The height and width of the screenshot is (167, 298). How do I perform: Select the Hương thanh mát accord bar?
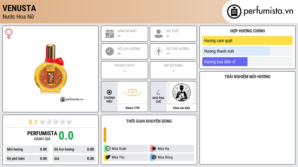point(247,51)
